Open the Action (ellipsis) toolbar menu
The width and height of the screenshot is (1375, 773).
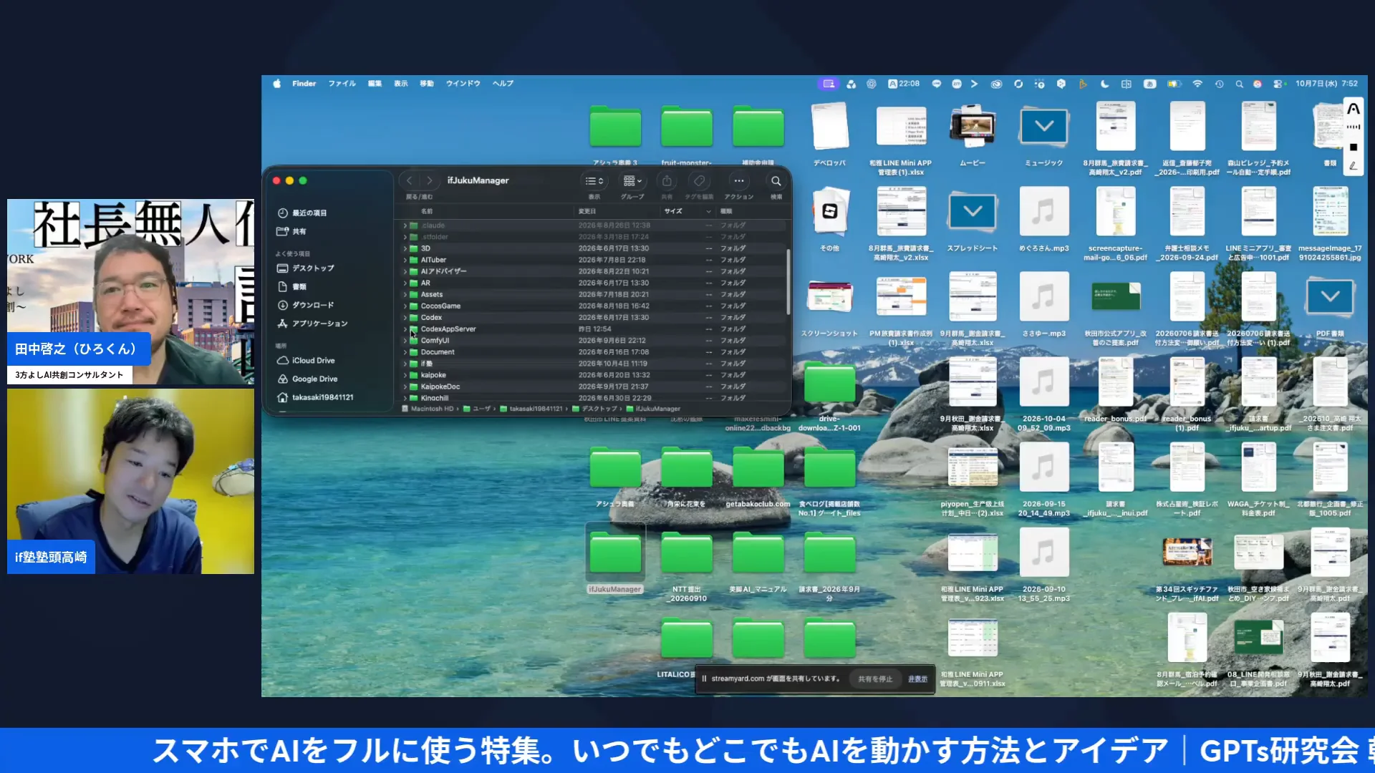[x=738, y=180]
